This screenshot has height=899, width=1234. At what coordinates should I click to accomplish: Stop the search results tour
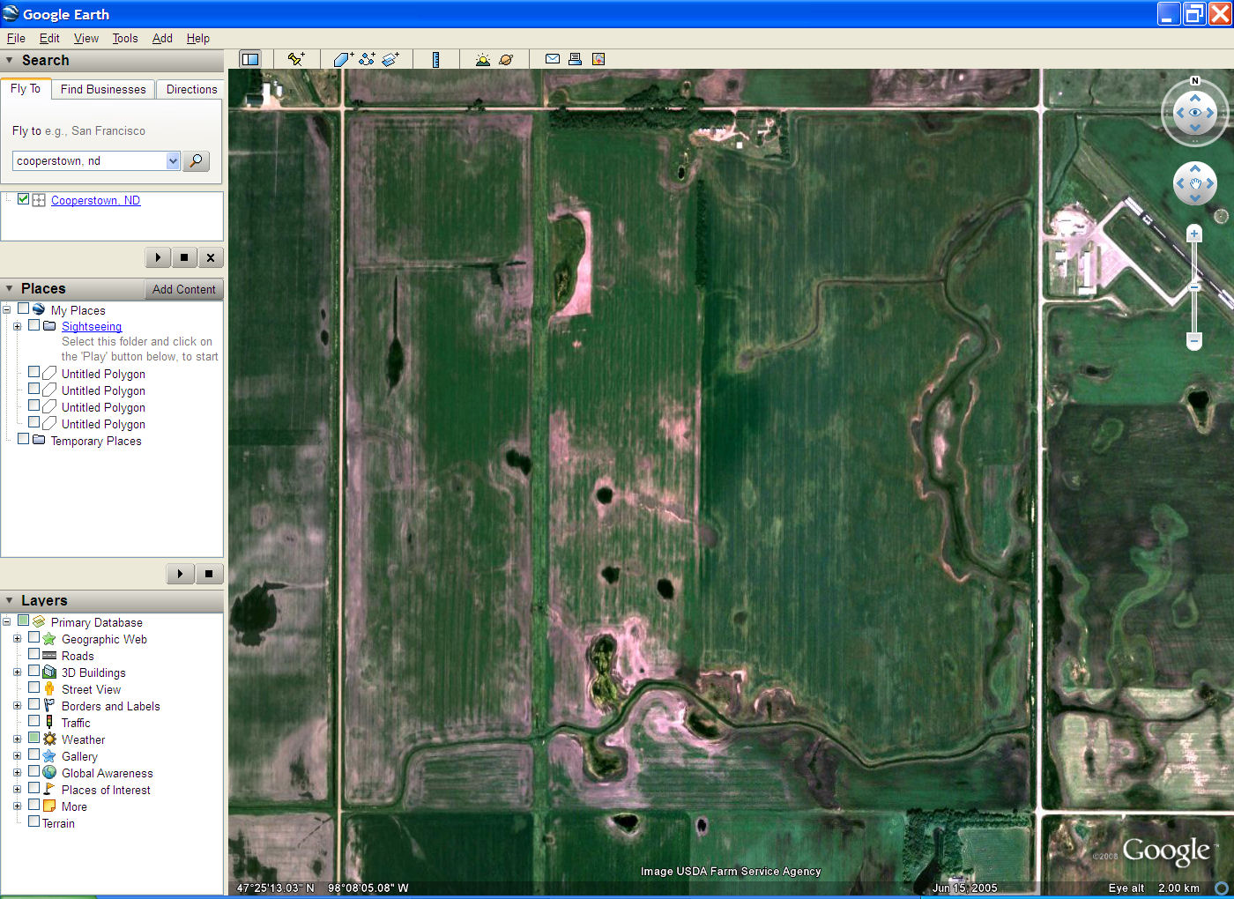tap(183, 257)
